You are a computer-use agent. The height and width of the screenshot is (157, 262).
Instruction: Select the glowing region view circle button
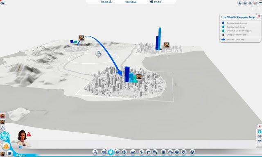5,136
